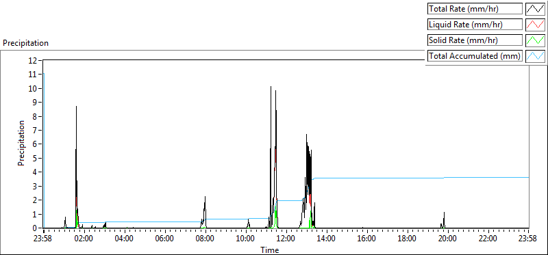This screenshot has width=548, height=255.
Task: Click the 3 value on Y axis
Action: [x=36, y=186]
